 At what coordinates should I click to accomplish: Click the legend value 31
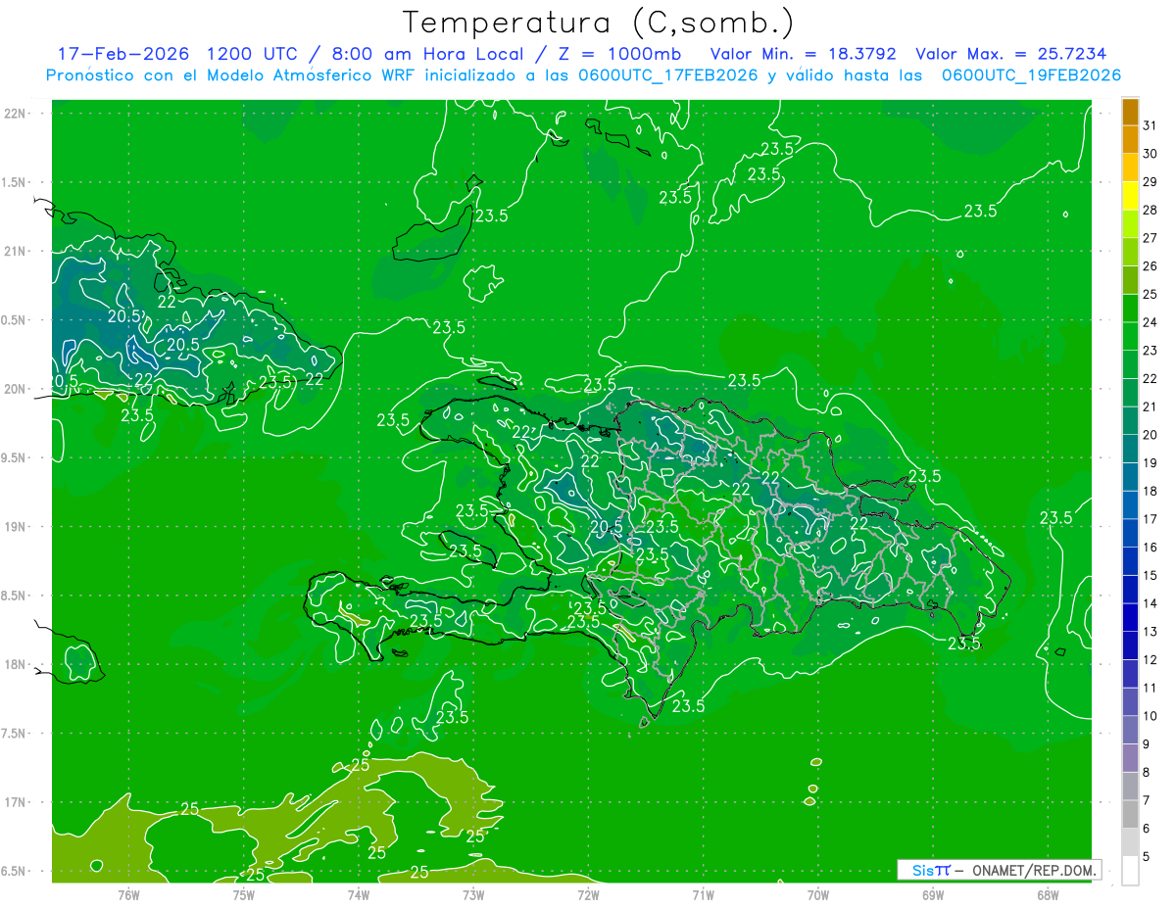coord(1151,125)
